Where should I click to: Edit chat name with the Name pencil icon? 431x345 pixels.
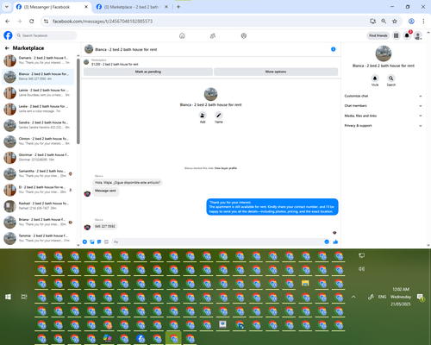tap(219, 116)
